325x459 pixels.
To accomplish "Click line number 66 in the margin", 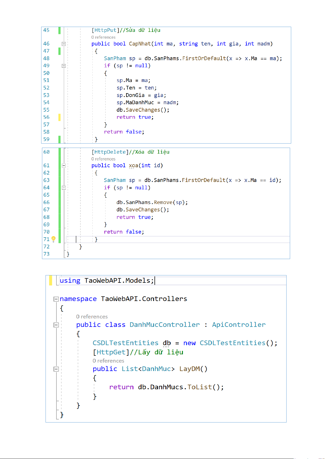I will [46, 202].
